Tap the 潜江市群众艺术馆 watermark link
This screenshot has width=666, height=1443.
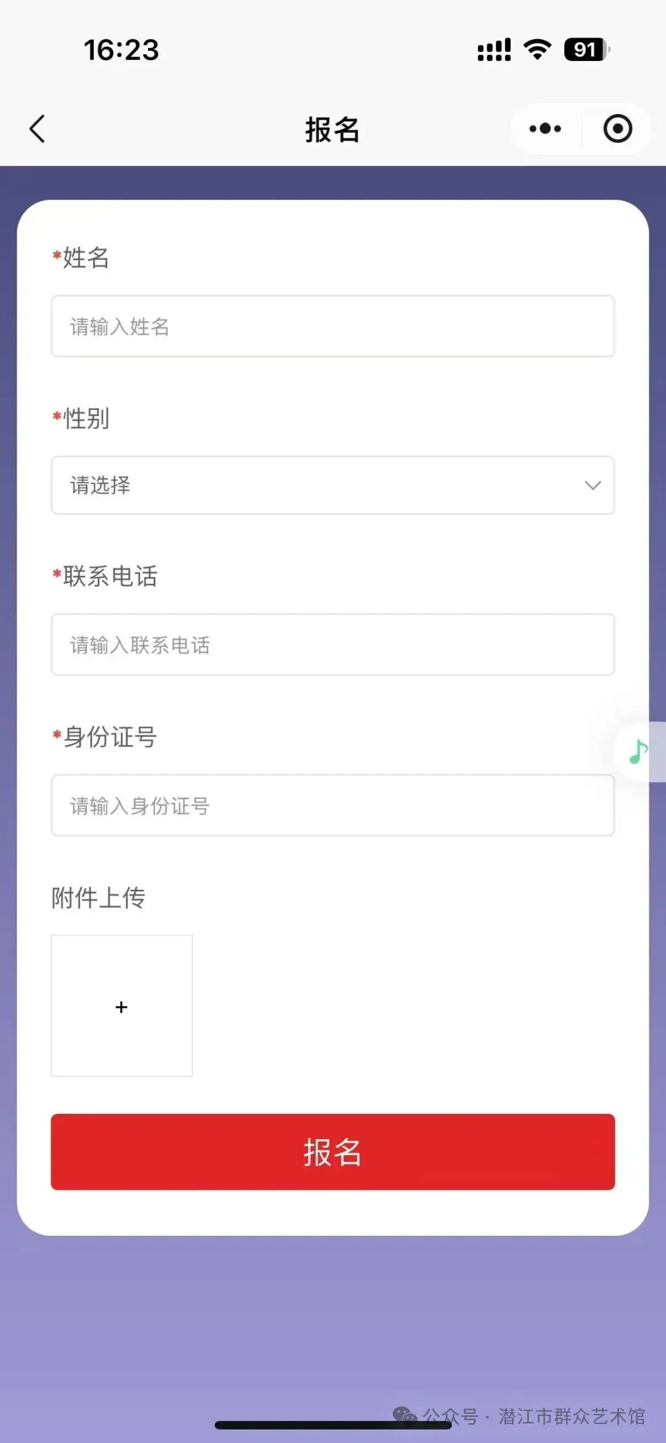pos(571,1416)
